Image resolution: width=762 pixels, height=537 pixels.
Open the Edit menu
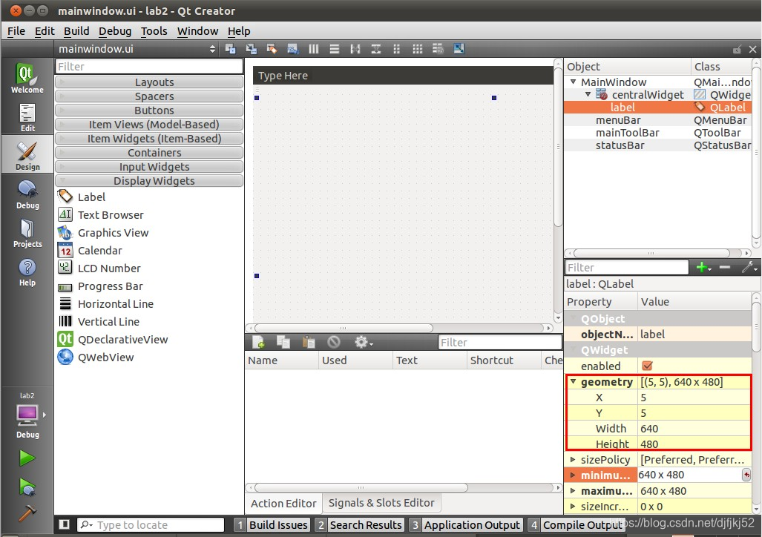[45, 31]
